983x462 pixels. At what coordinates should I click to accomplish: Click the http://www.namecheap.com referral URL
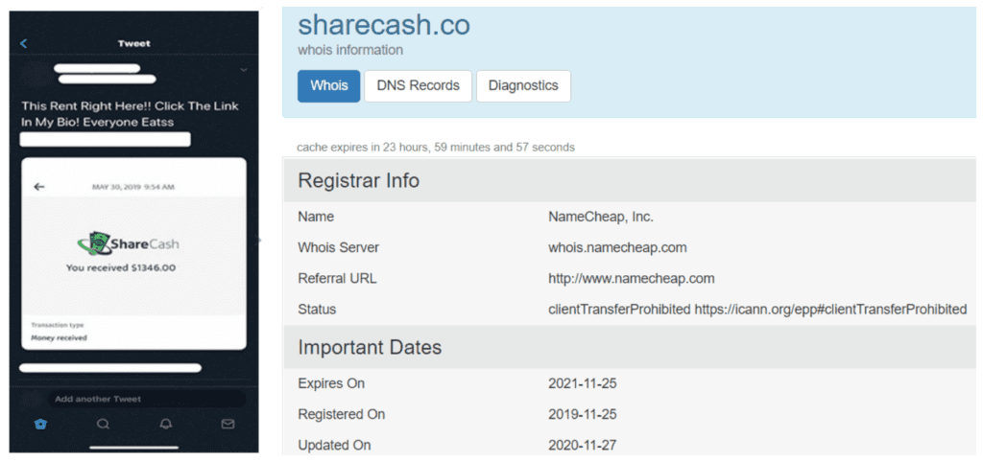coord(632,279)
